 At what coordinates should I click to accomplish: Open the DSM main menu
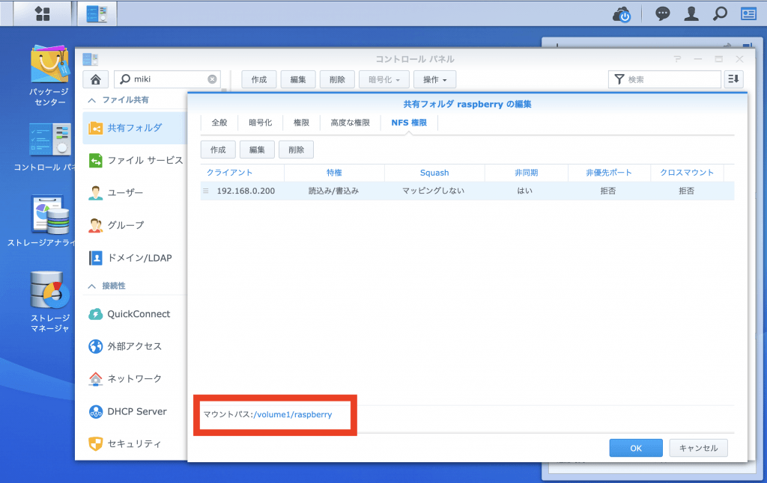42,13
